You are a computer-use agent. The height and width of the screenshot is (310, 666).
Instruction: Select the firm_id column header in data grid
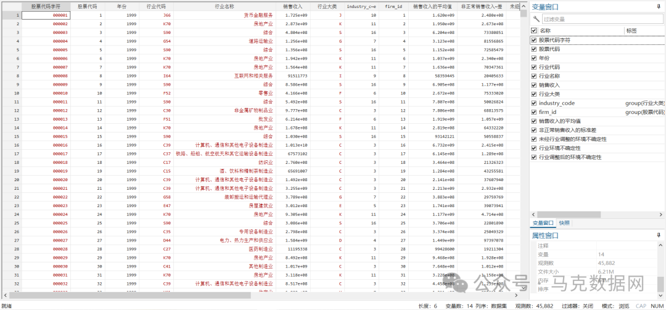393,7
